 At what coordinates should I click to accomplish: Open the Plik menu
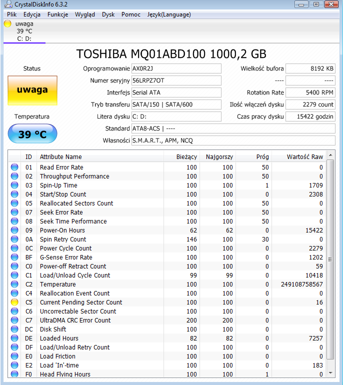pos(11,14)
